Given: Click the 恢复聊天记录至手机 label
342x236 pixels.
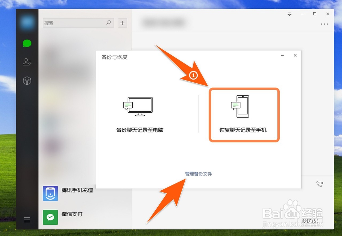Looking at the screenshot, I should pos(243,130).
